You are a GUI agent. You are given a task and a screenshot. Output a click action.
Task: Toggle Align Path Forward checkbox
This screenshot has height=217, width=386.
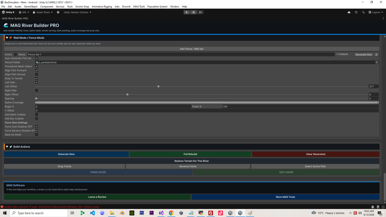click(36, 70)
